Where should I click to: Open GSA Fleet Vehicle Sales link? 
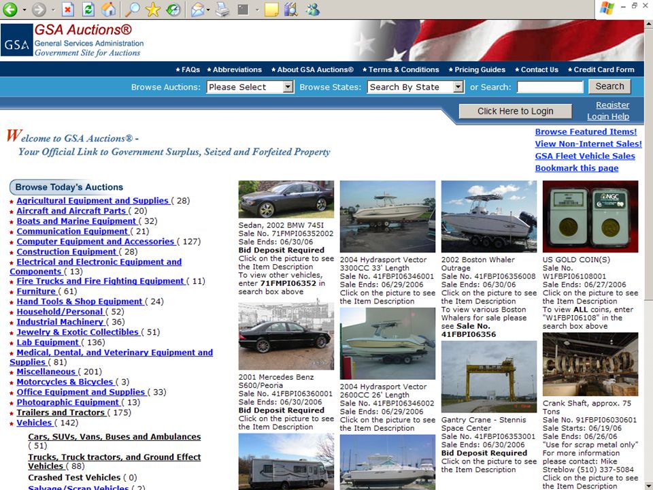point(585,156)
